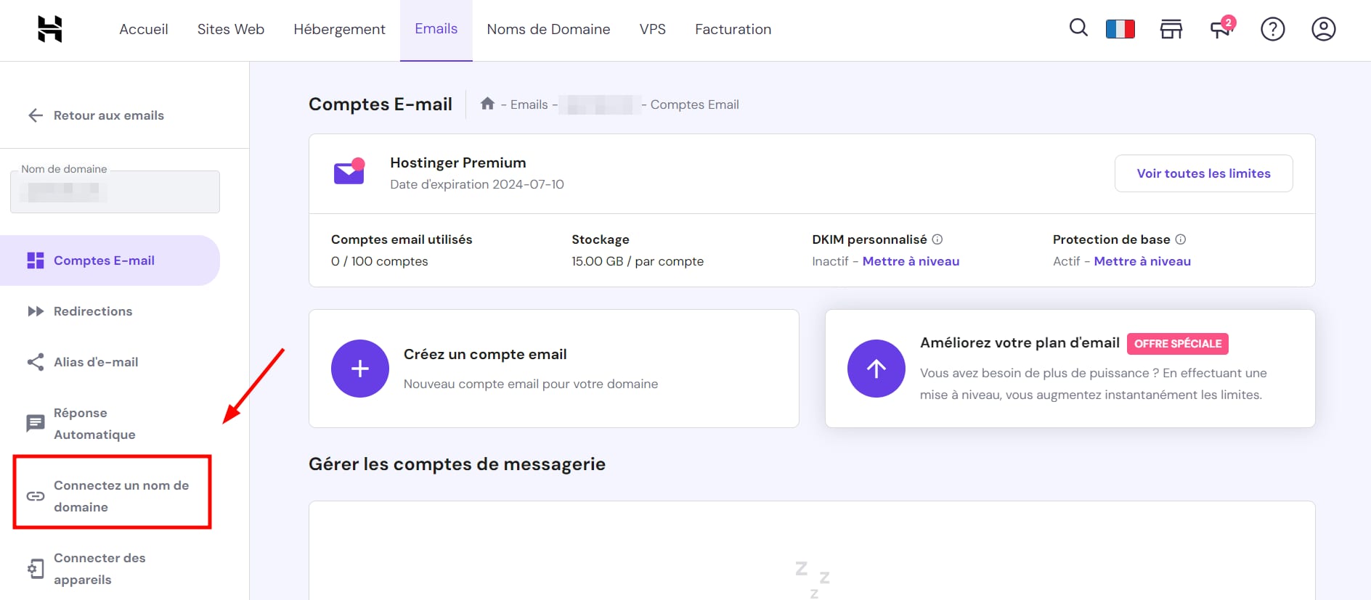Click the French flag language icon
Screen dimensions: 1371x600
point(1120,29)
